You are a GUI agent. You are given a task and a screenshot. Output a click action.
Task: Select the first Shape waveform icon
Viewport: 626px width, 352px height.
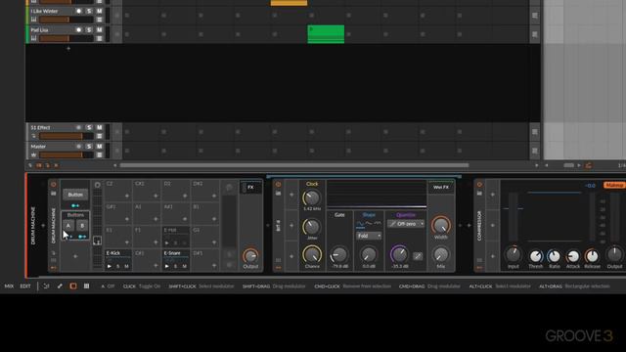360,224
